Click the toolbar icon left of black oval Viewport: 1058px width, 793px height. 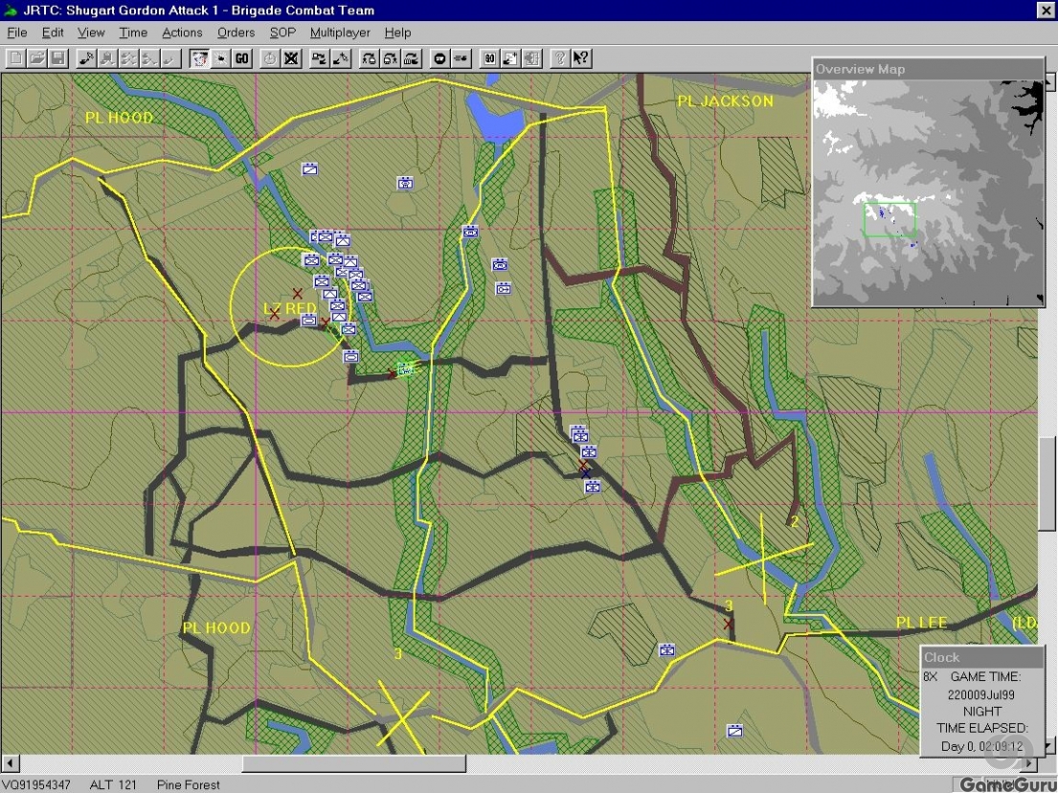pyautogui.click(x=411, y=58)
